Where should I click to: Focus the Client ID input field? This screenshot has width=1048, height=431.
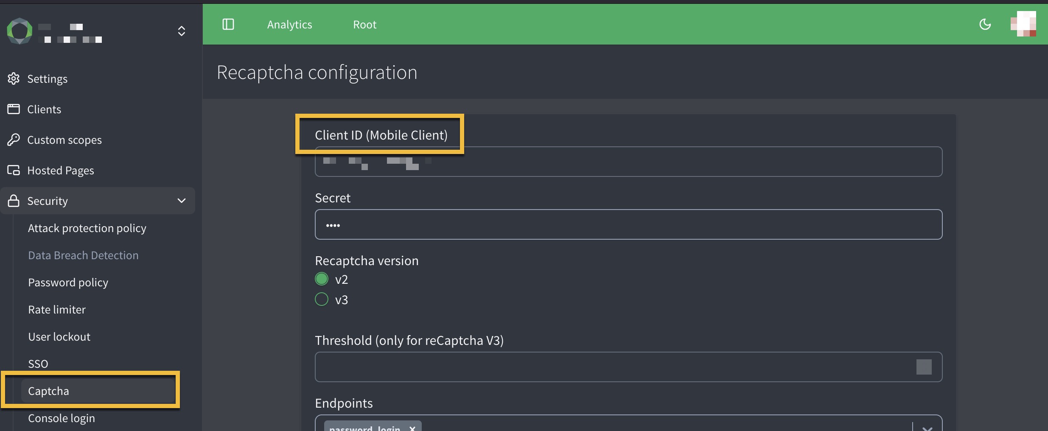(628, 162)
